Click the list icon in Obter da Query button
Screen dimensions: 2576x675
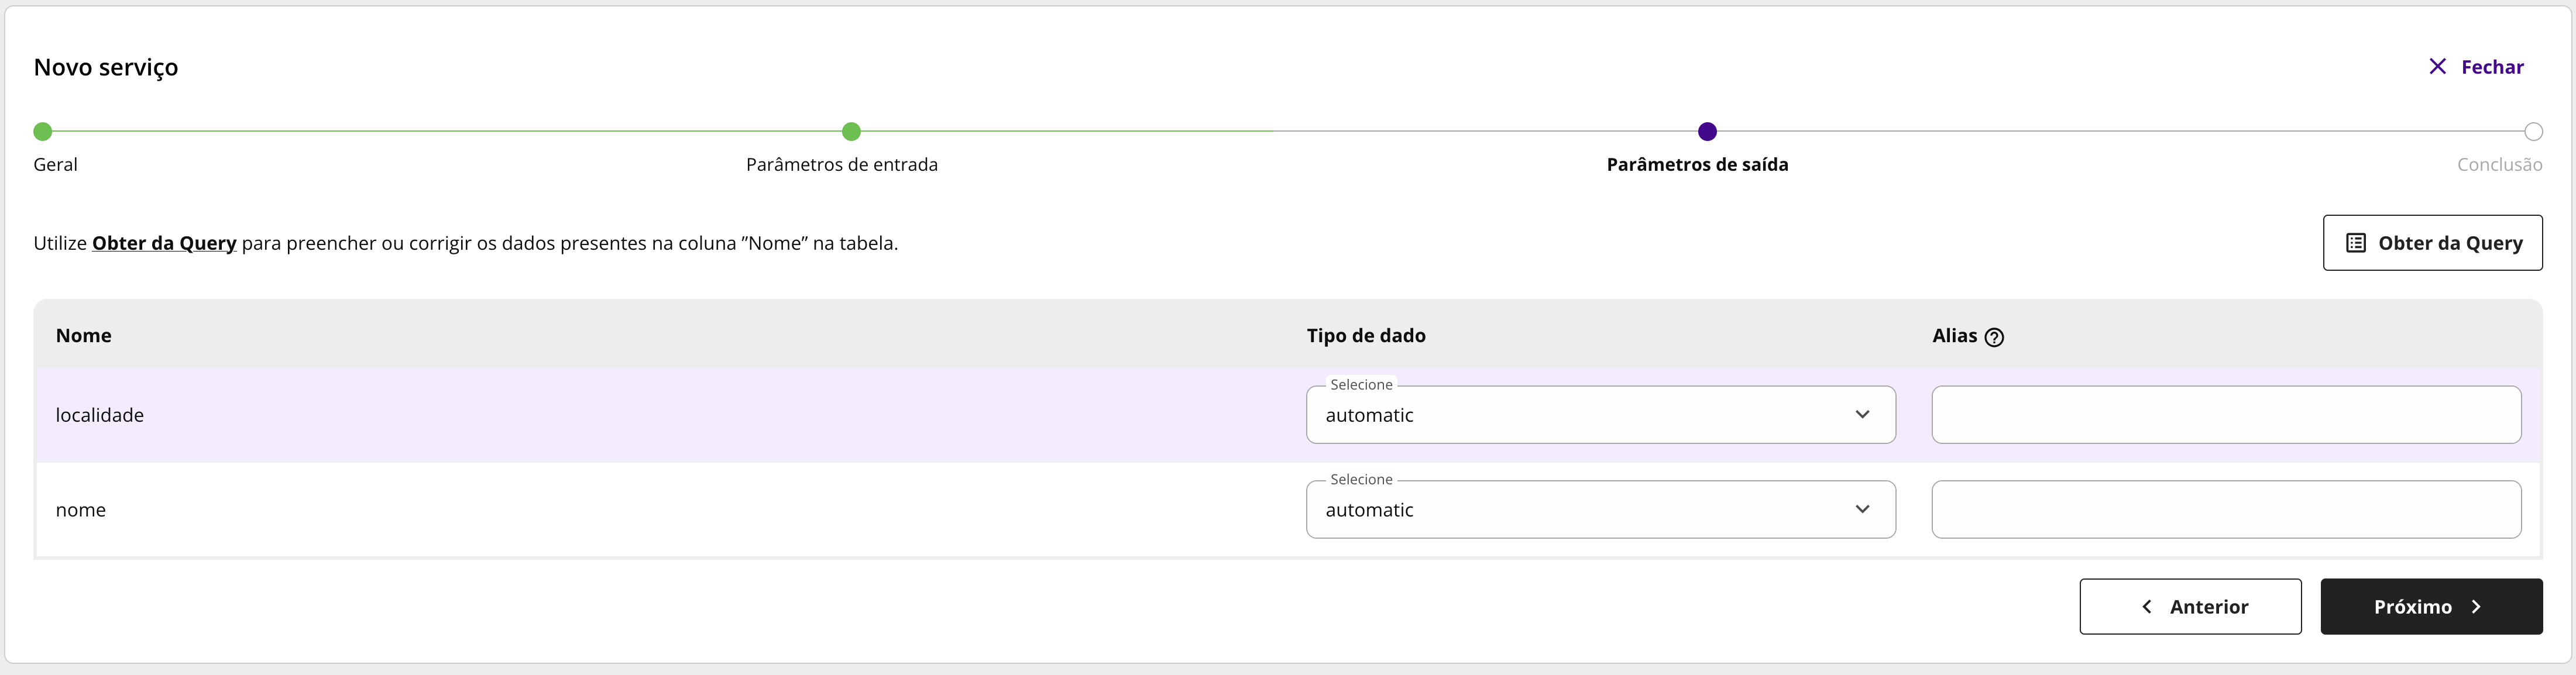2356,243
